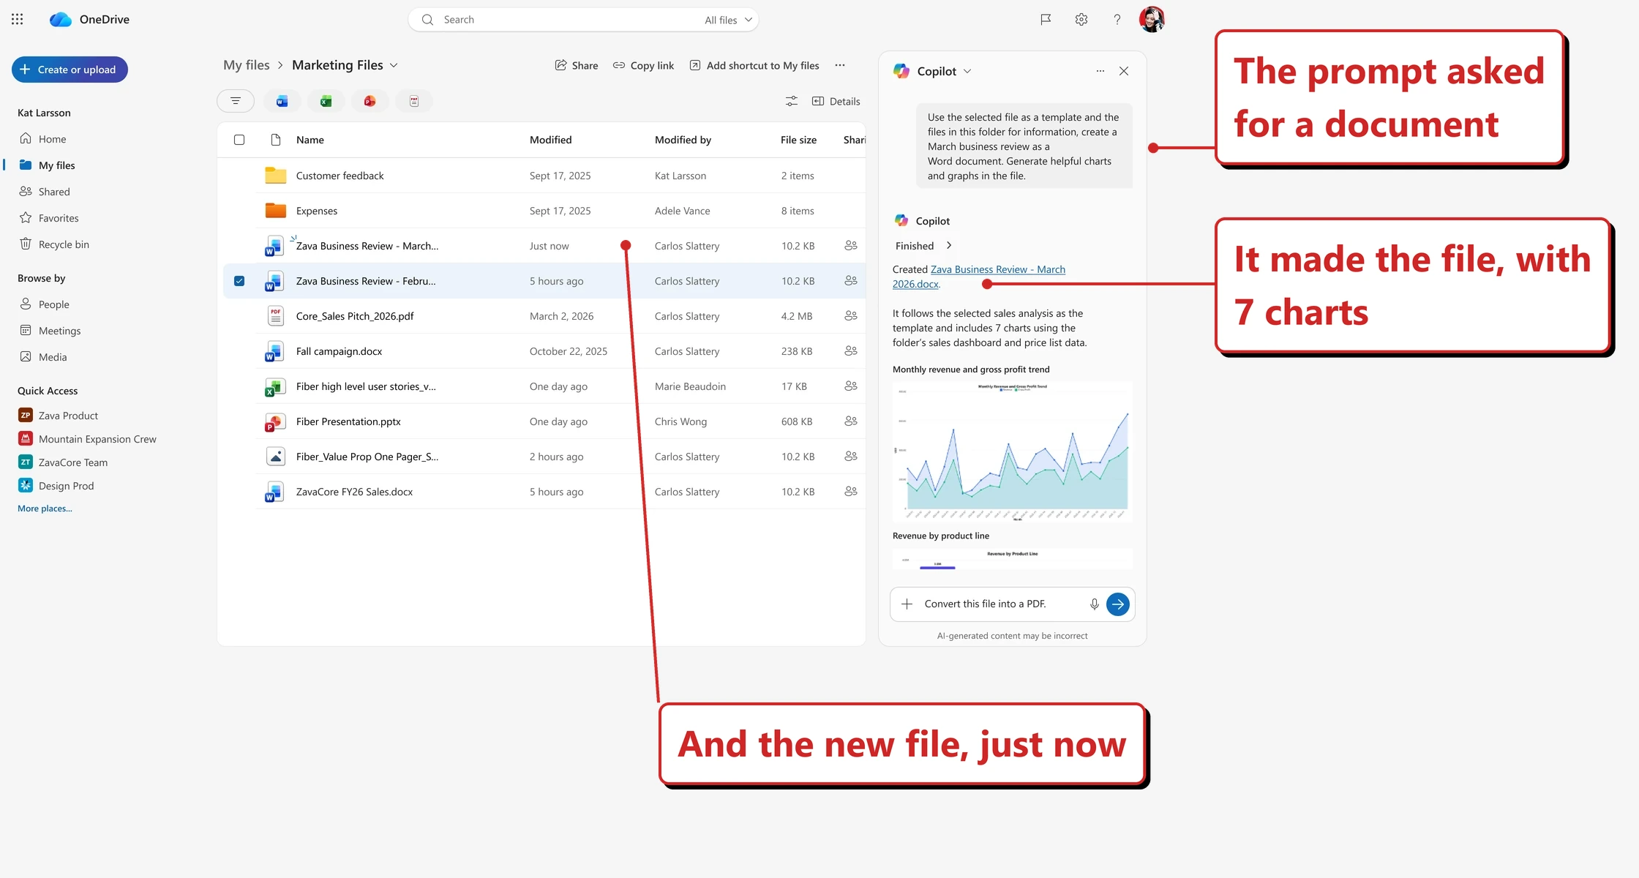The height and width of the screenshot is (878, 1639).
Task: Click the Share button
Action: (576, 65)
